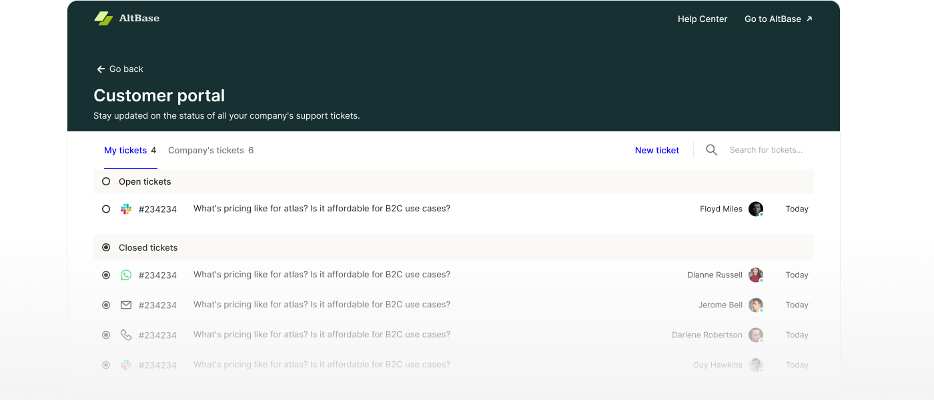Switch to the Company's tickets tab
This screenshot has width=934, height=400.
point(211,150)
